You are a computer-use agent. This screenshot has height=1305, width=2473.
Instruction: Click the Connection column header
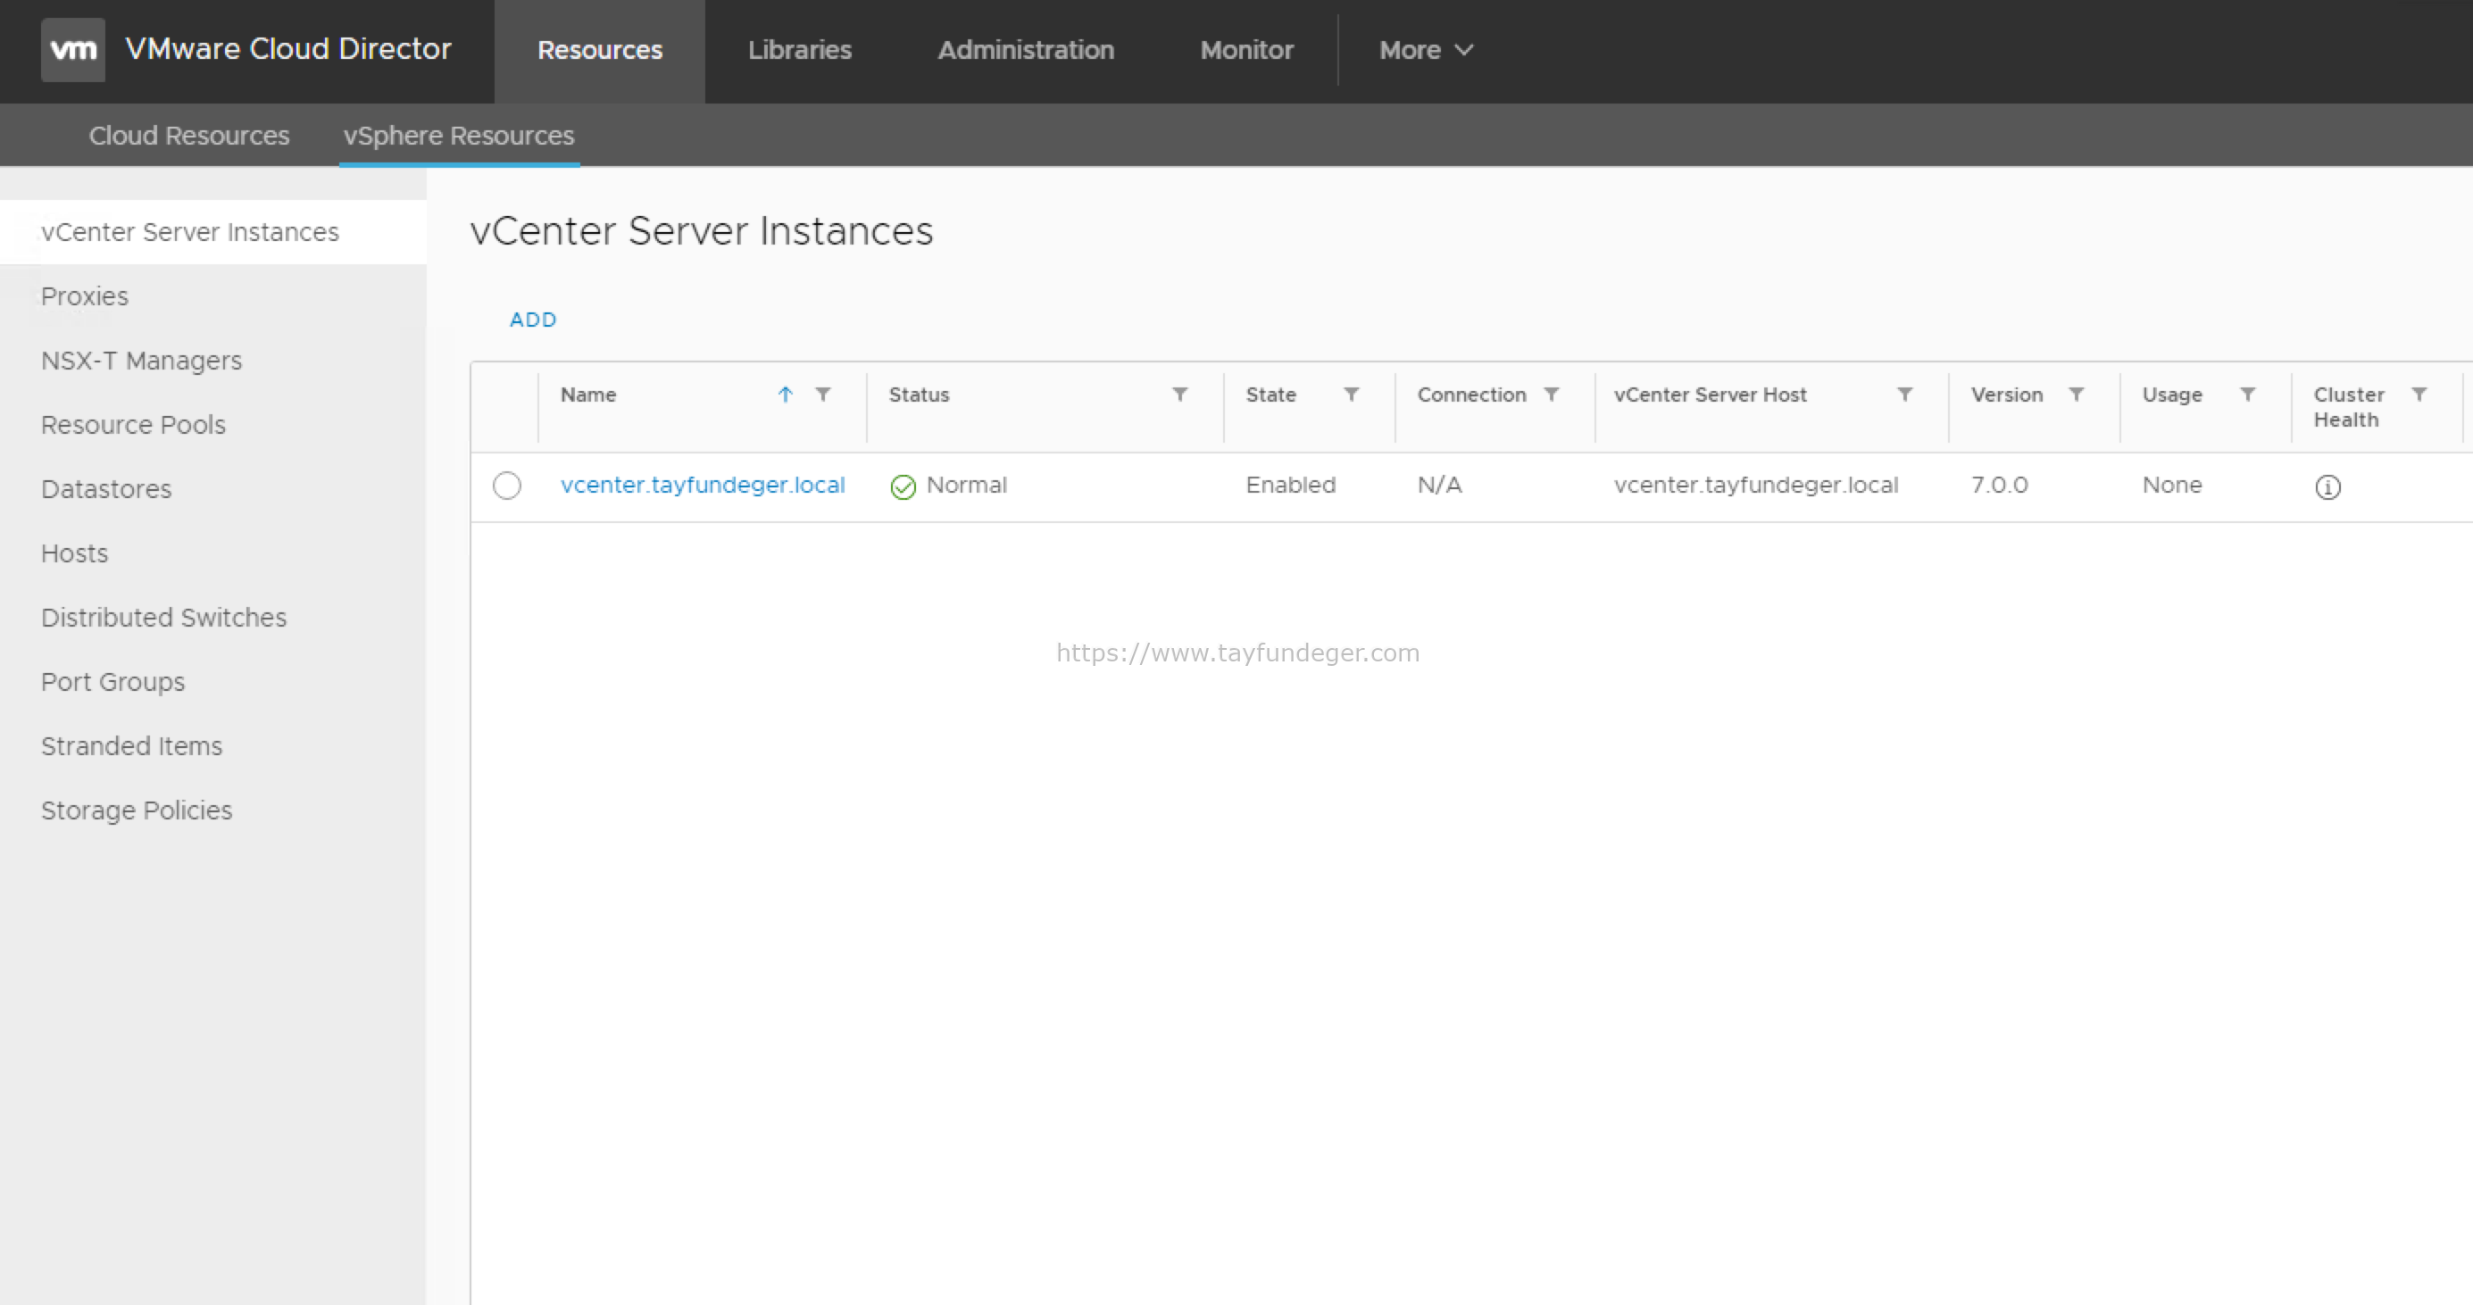tap(1471, 395)
